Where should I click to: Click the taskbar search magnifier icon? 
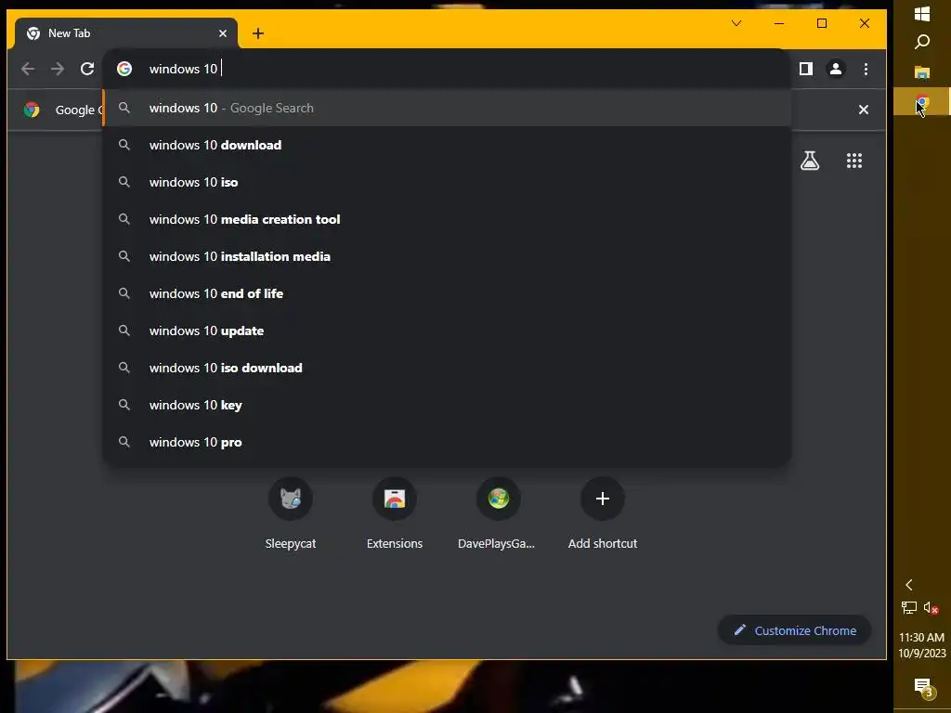tap(922, 42)
